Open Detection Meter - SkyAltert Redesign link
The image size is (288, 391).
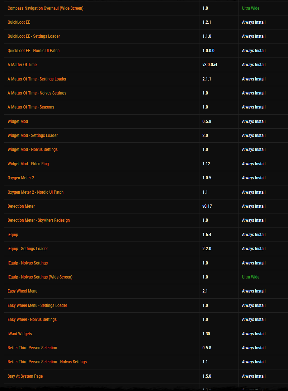(x=38, y=220)
